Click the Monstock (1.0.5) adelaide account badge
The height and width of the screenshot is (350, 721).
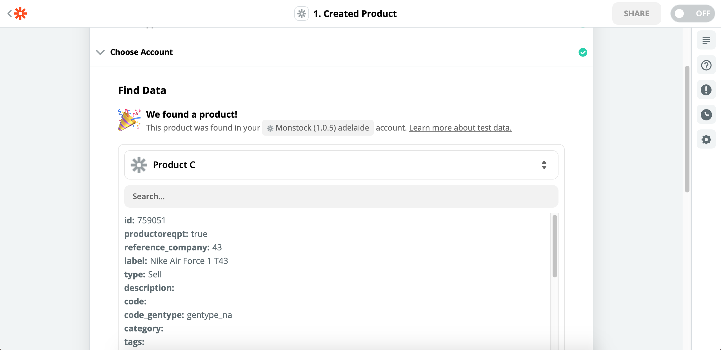pyautogui.click(x=318, y=128)
